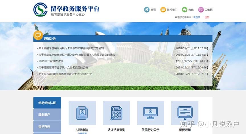The height and width of the screenshot is (134, 246).
Task: Open the 联系我们 link
Action: pos(172,10)
